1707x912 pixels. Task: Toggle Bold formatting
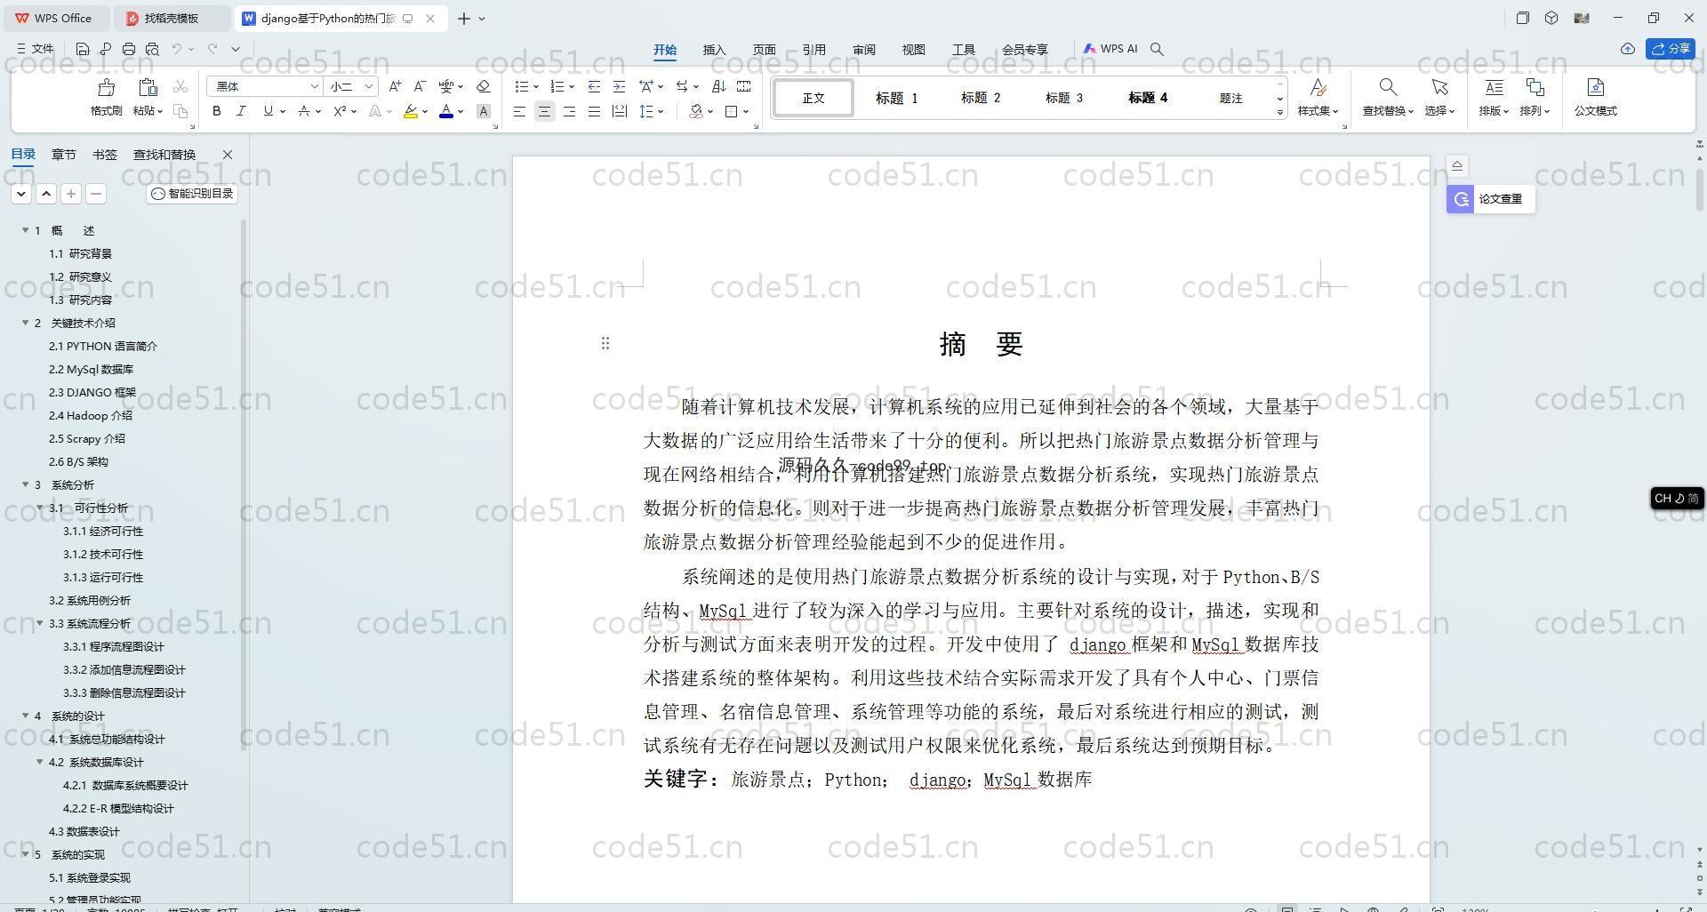[217, 111]
